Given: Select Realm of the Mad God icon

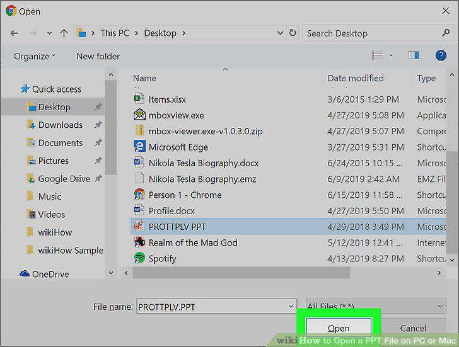Looking at the screenshot, I should click(139, 241).
